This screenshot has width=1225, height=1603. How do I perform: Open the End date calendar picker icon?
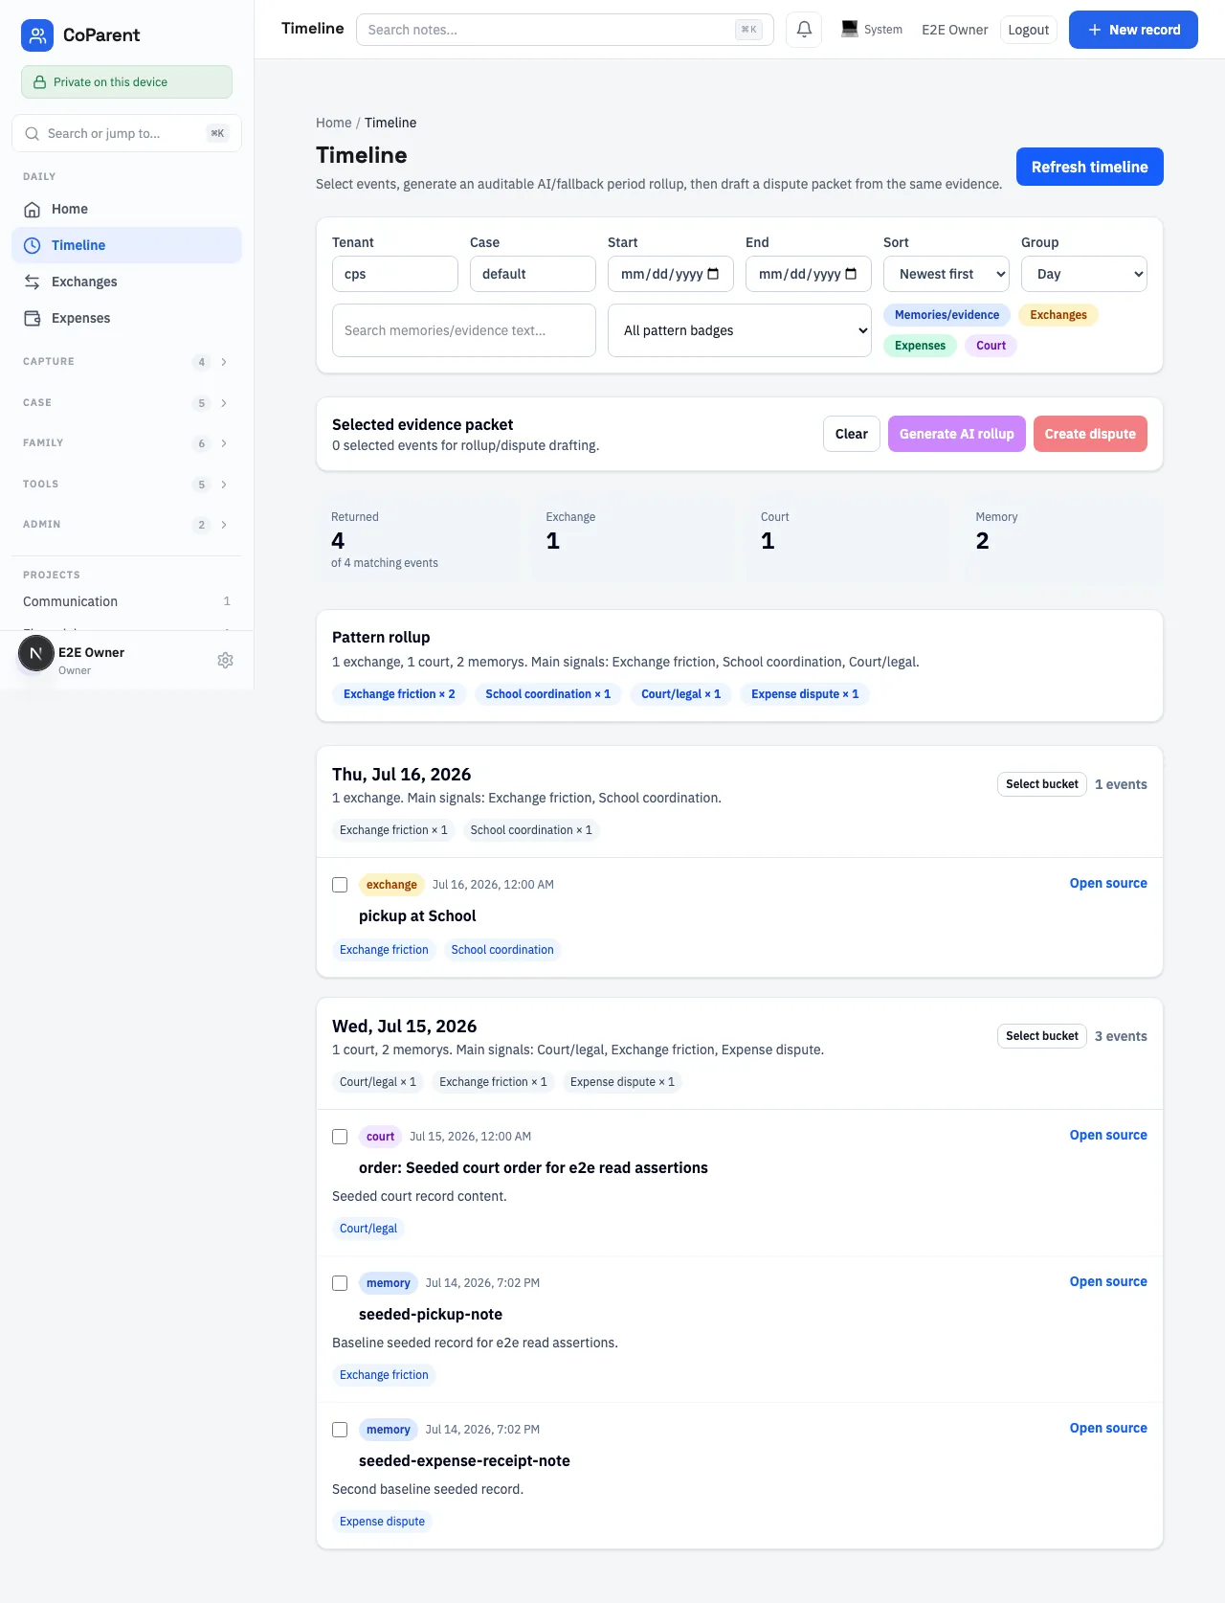pyautogui.click(x=851, y=274)
